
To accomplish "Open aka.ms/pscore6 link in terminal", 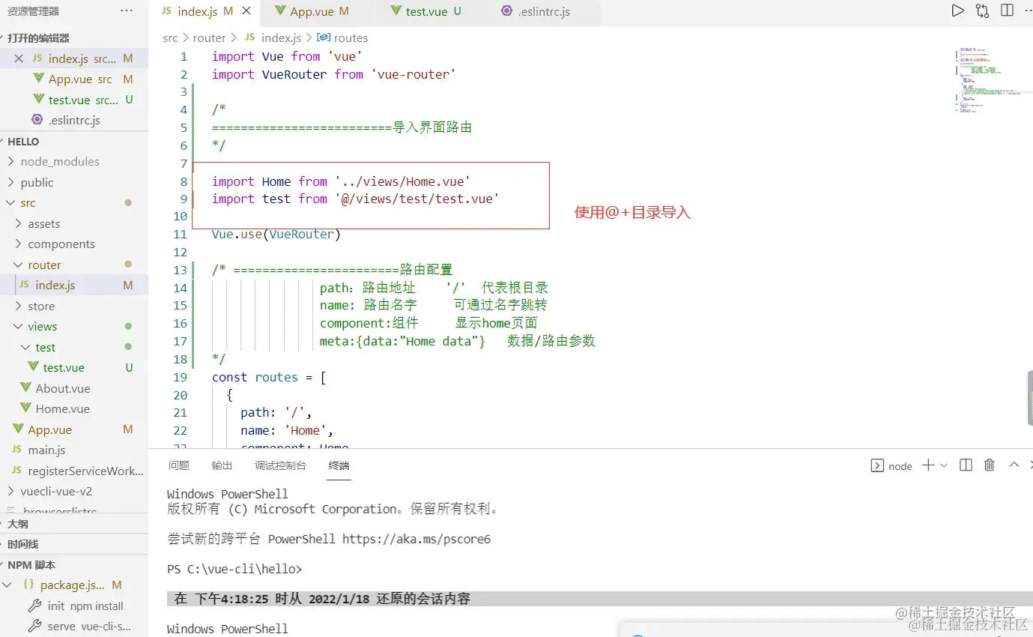I will coord(416,539).
